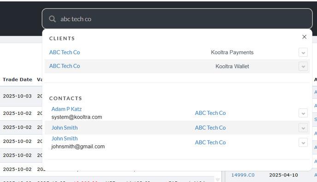This screenshot has width=317, height=182.
Task: Close the search results popup
Action: tap(304, 37)
